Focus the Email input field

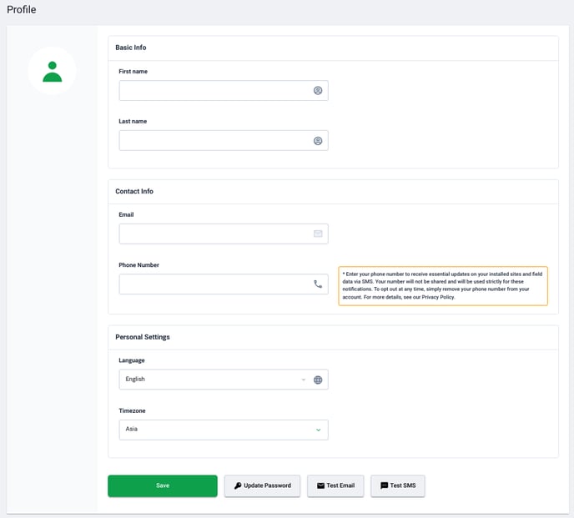click(x=224, y=234)
